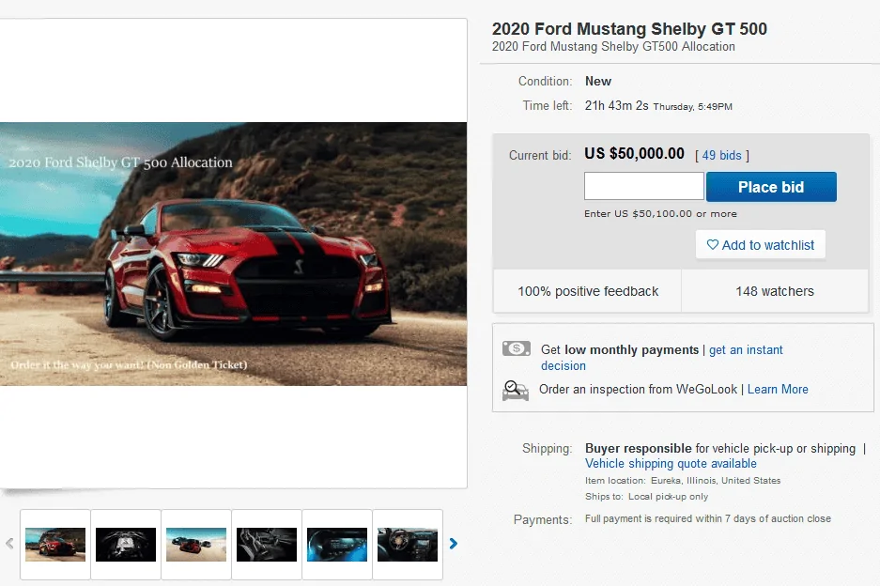880x586 pixels.
Task: Show previous thumbnails with left arrow
Action: click(9, 544)
